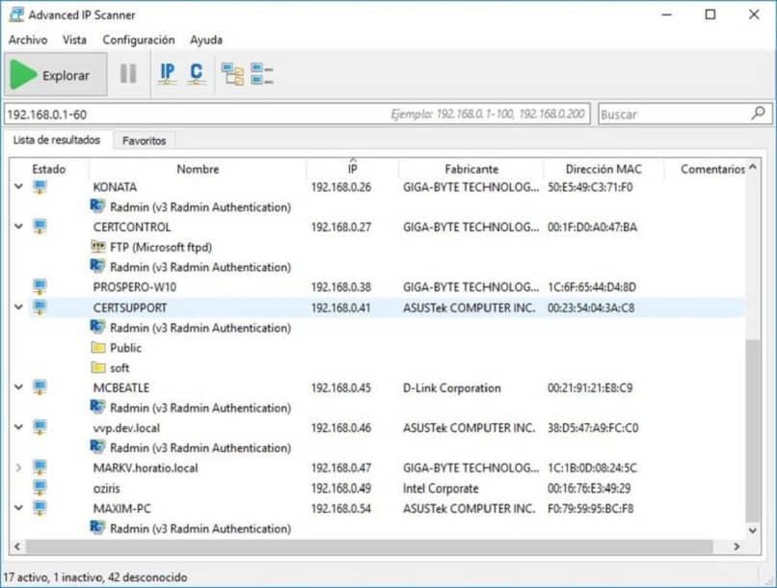Click the Radmin icon under MAXIM-PC
Screen dimensions: 777x588
click(x=97, y=527)
